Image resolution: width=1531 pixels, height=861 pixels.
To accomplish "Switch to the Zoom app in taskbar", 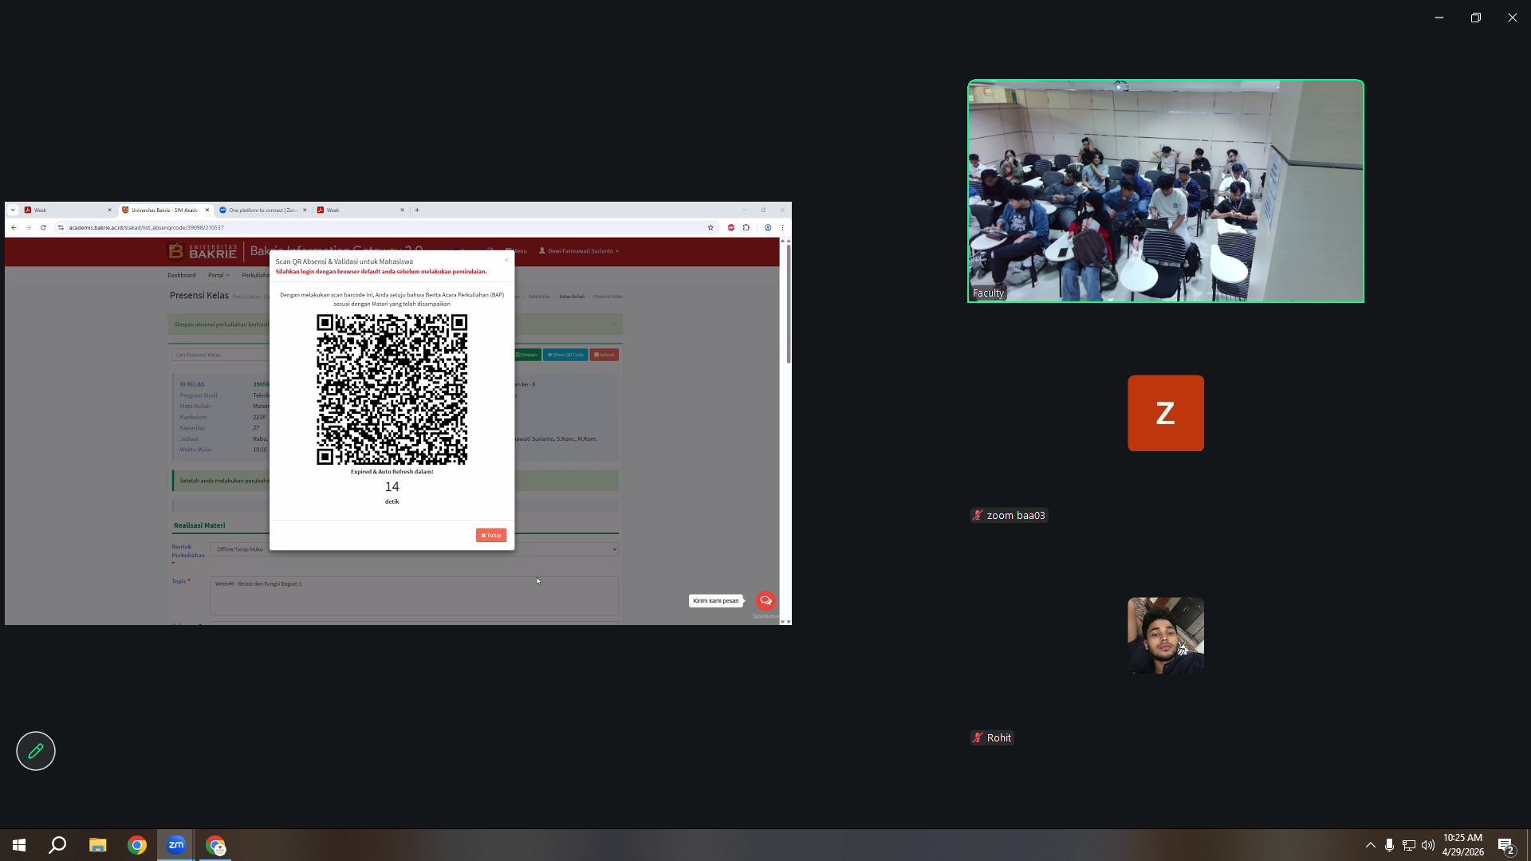I will tap(176, 845).
